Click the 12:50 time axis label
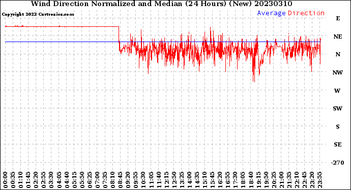This screenshot has width=351, height=190. [x=174, y=180]
